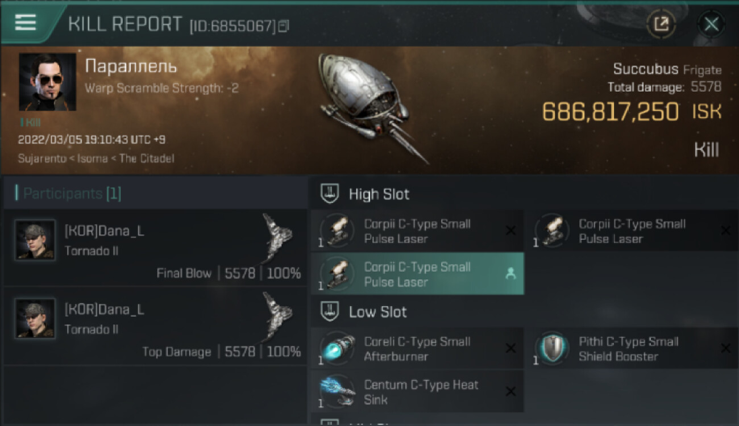Viewport: 739px width, 426px height.
Task: Close the kill report window
Action: [711, 24]
